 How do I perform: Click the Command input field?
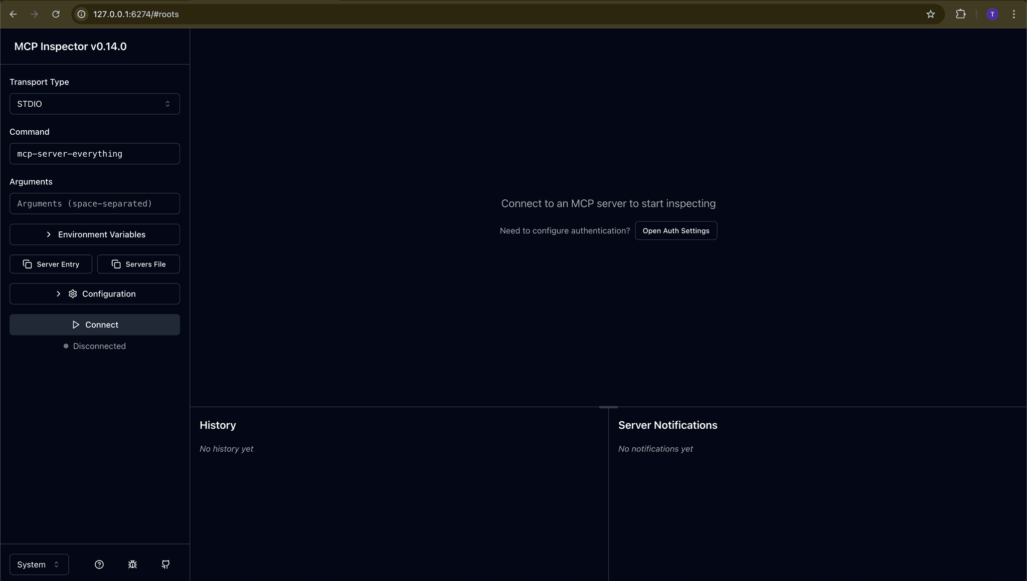coord(94,154)
